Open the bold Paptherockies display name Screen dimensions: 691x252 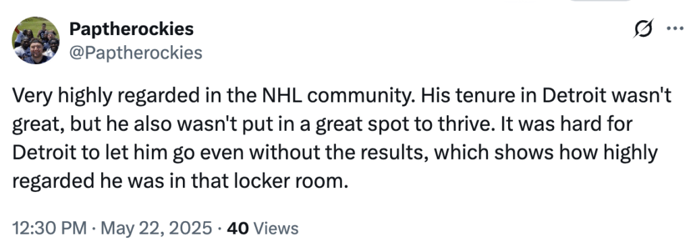pyautogui.click(x=132, y=29)
